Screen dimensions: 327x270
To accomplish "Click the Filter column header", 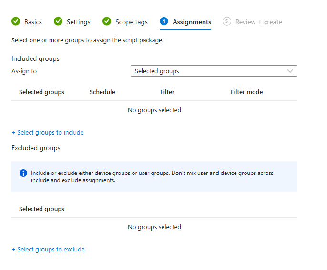I will (167, 92).
